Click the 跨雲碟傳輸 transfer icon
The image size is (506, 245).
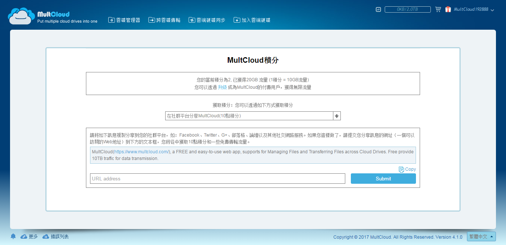click(x=151, y=20)
